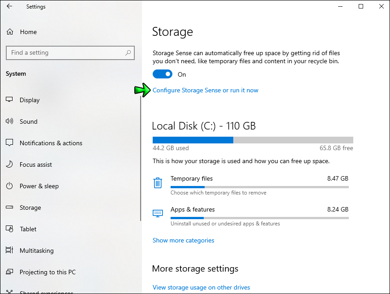Click the back arrow icon

click(9, 7)
